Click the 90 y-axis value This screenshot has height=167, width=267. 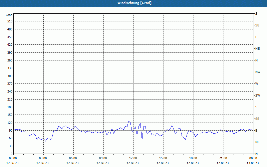(x=11, y=130)
